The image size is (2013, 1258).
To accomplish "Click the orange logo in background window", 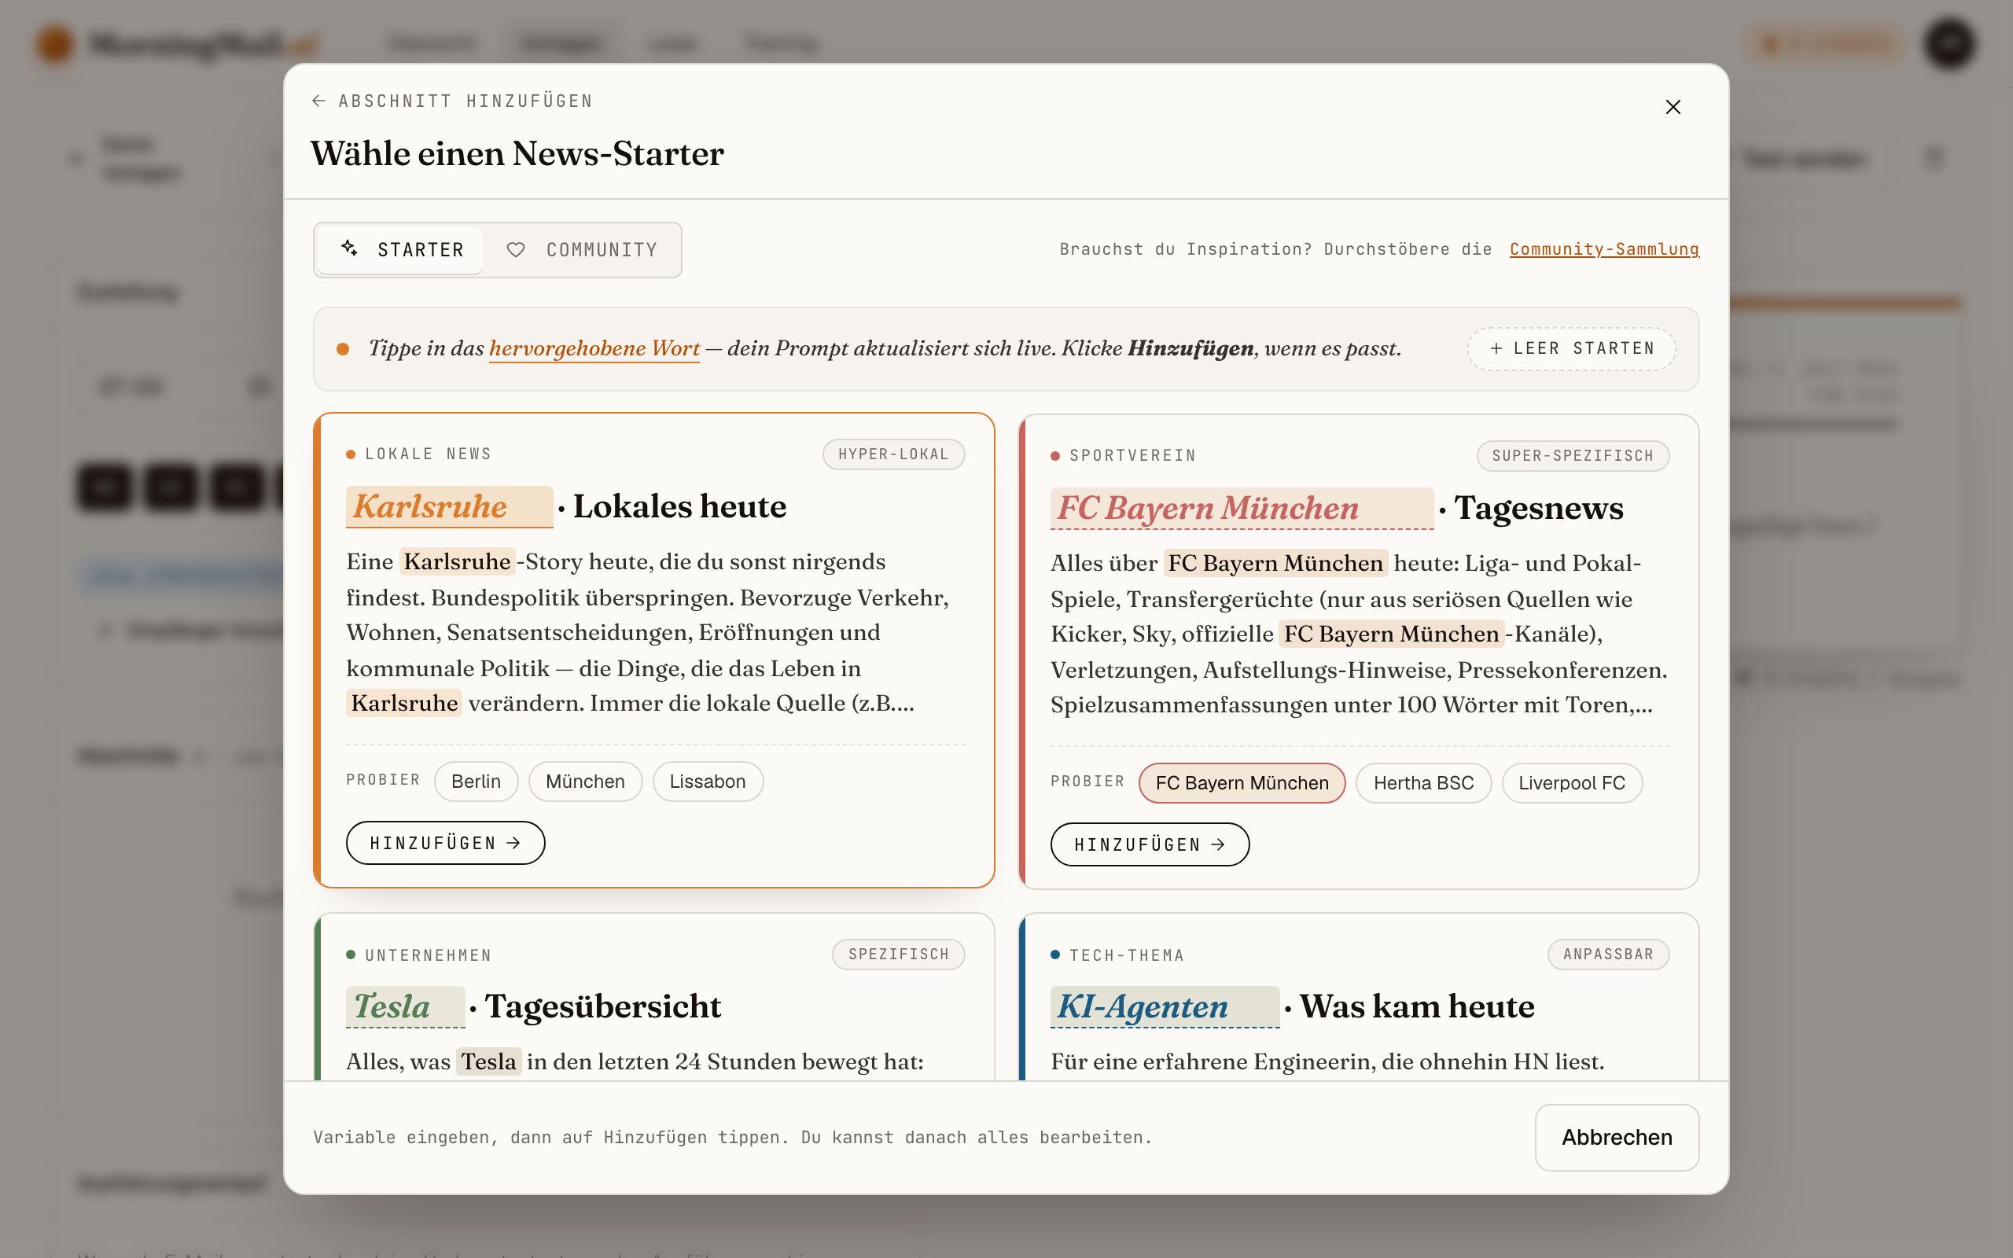I will tap(54, 43).
